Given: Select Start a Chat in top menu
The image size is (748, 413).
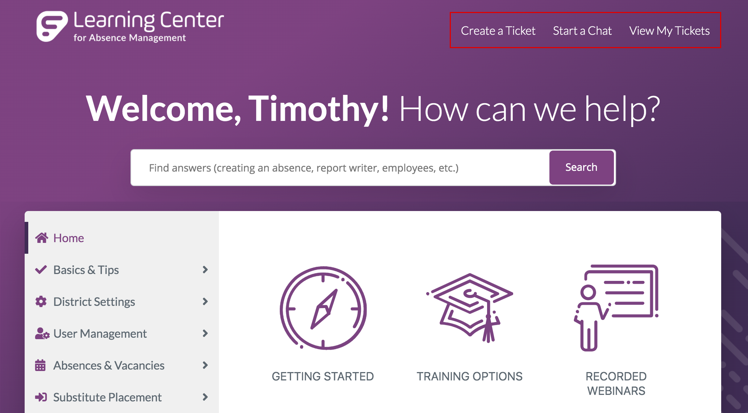Looking at the screenshot, I should coord(582,31).
